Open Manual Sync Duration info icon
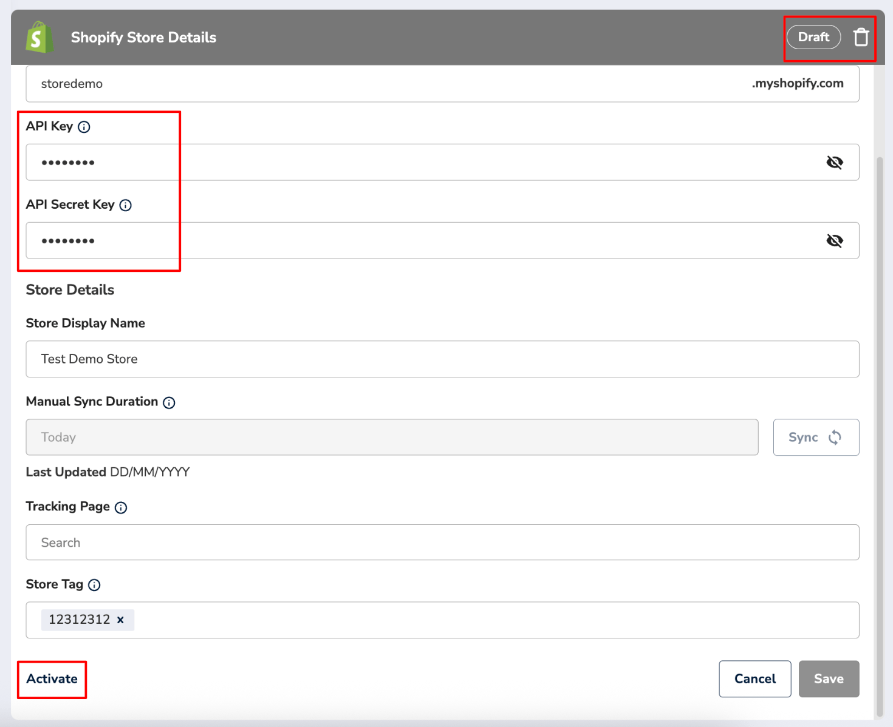The image size is (893, 727). [x=169, y=402]
